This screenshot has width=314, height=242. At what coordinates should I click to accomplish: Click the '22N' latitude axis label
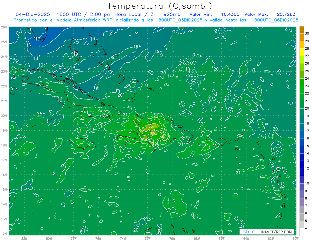click(x=4, y=86)
